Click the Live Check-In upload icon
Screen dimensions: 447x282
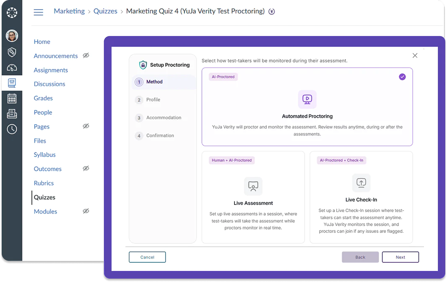coord(361,183)
